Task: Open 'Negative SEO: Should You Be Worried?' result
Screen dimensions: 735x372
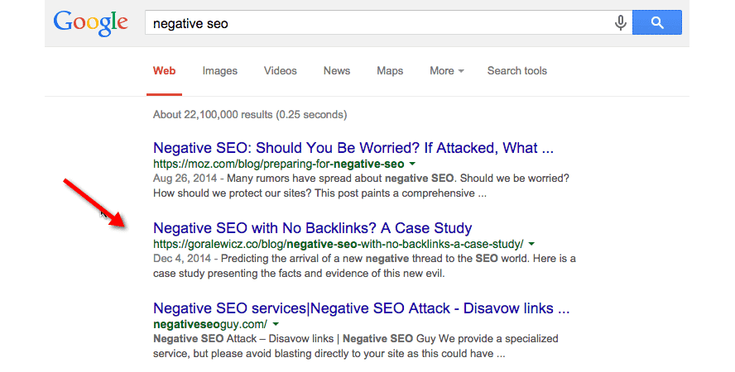Action: [353, 148]
